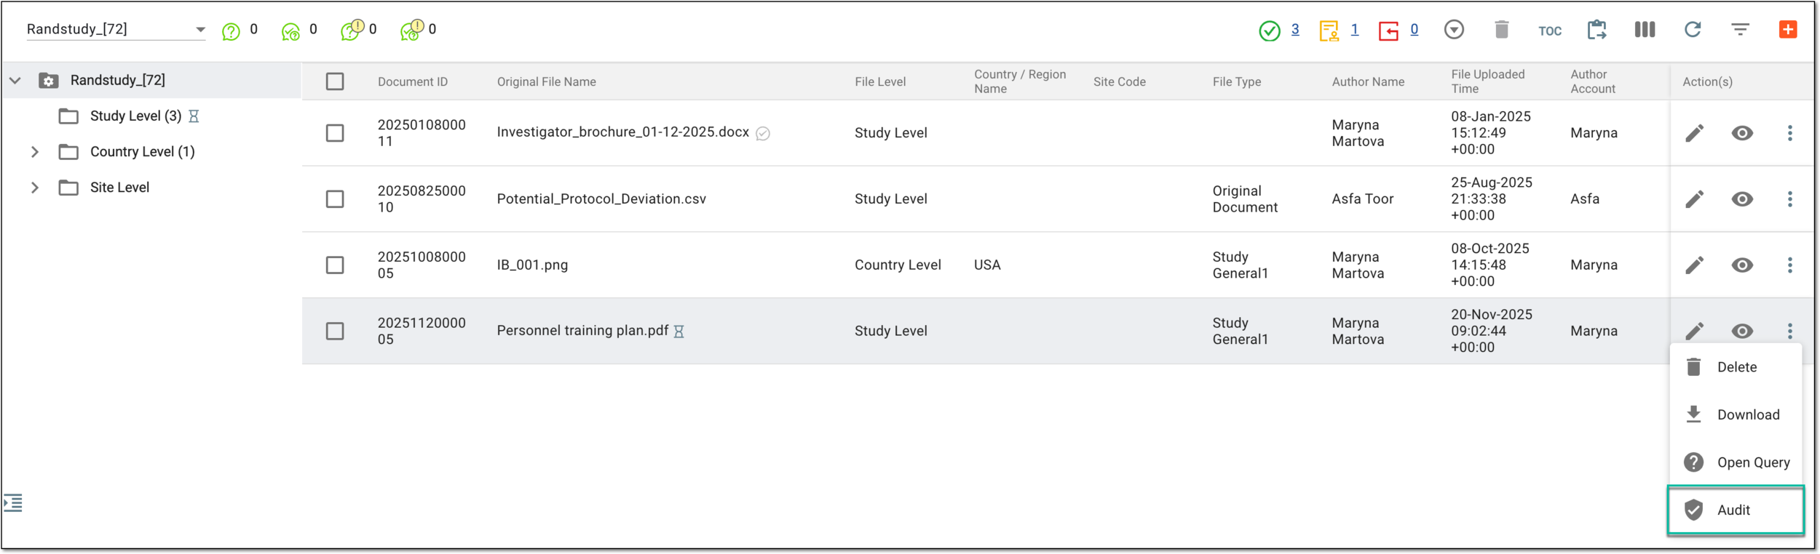Click the orange add document plus button
This screenshot has height=554, width=1820.
[1788, 29]
